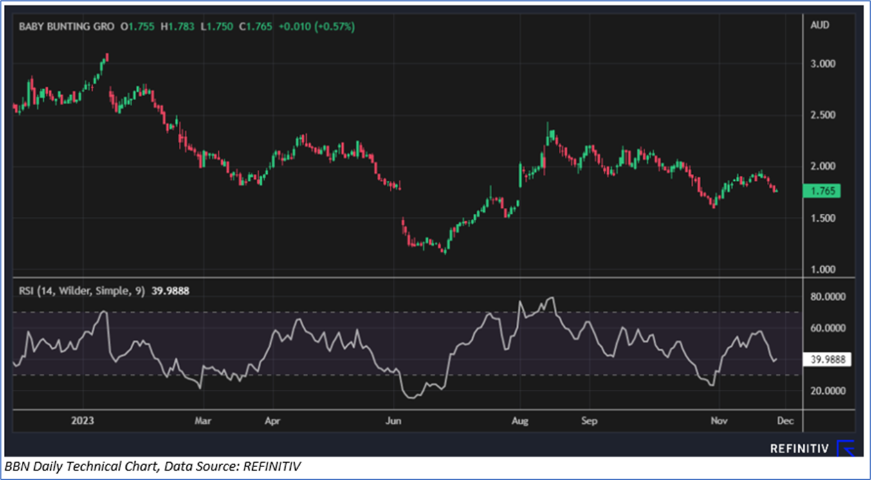The image size is (871, 480).
Task: Select the high price value H1.783
Action: click(x=176, y=27)
